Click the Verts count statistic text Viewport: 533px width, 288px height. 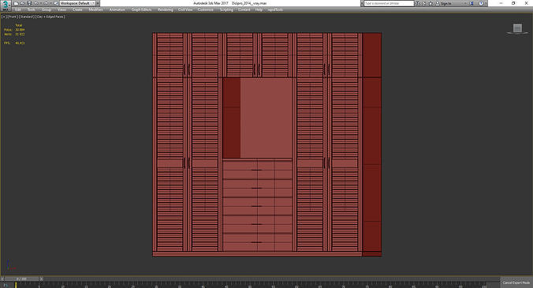(14, 35)
